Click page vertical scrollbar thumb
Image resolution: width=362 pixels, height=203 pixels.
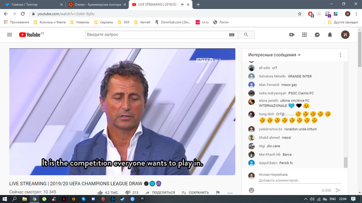pos(360,50)
